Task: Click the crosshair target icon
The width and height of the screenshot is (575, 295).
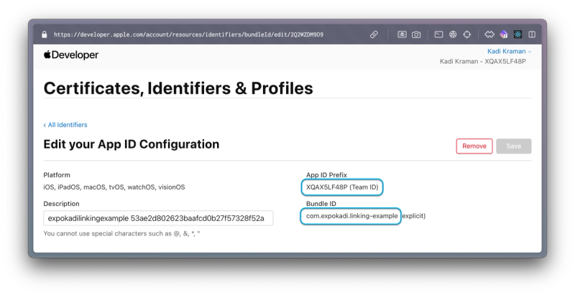Action: click(466, 34)
